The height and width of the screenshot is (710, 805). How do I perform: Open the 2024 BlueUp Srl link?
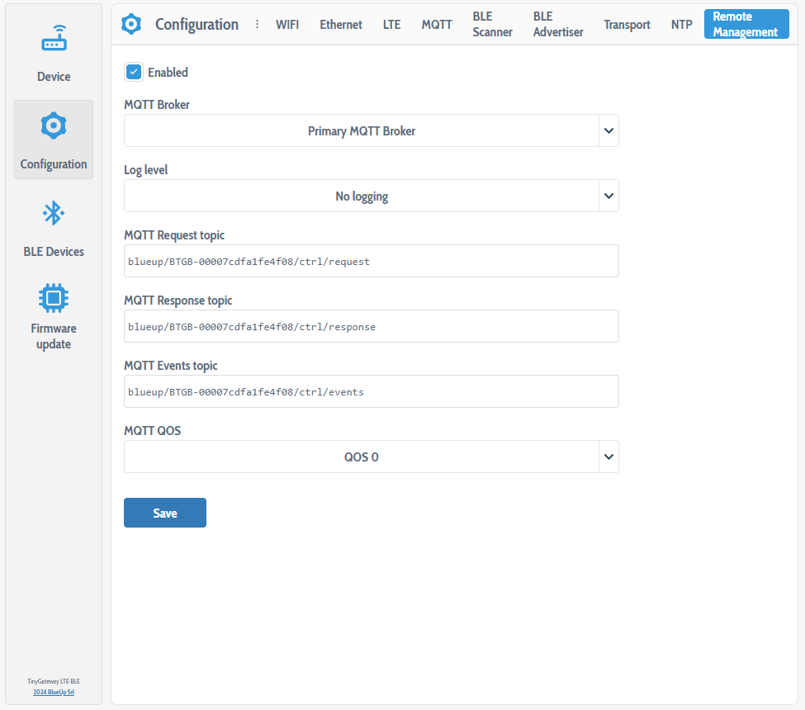[x=53, y=692]
